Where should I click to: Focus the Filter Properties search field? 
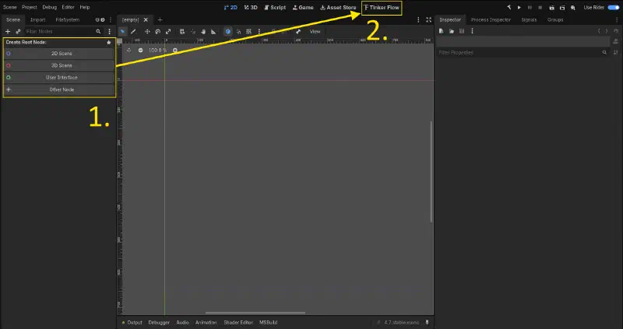tap(523, 52)
